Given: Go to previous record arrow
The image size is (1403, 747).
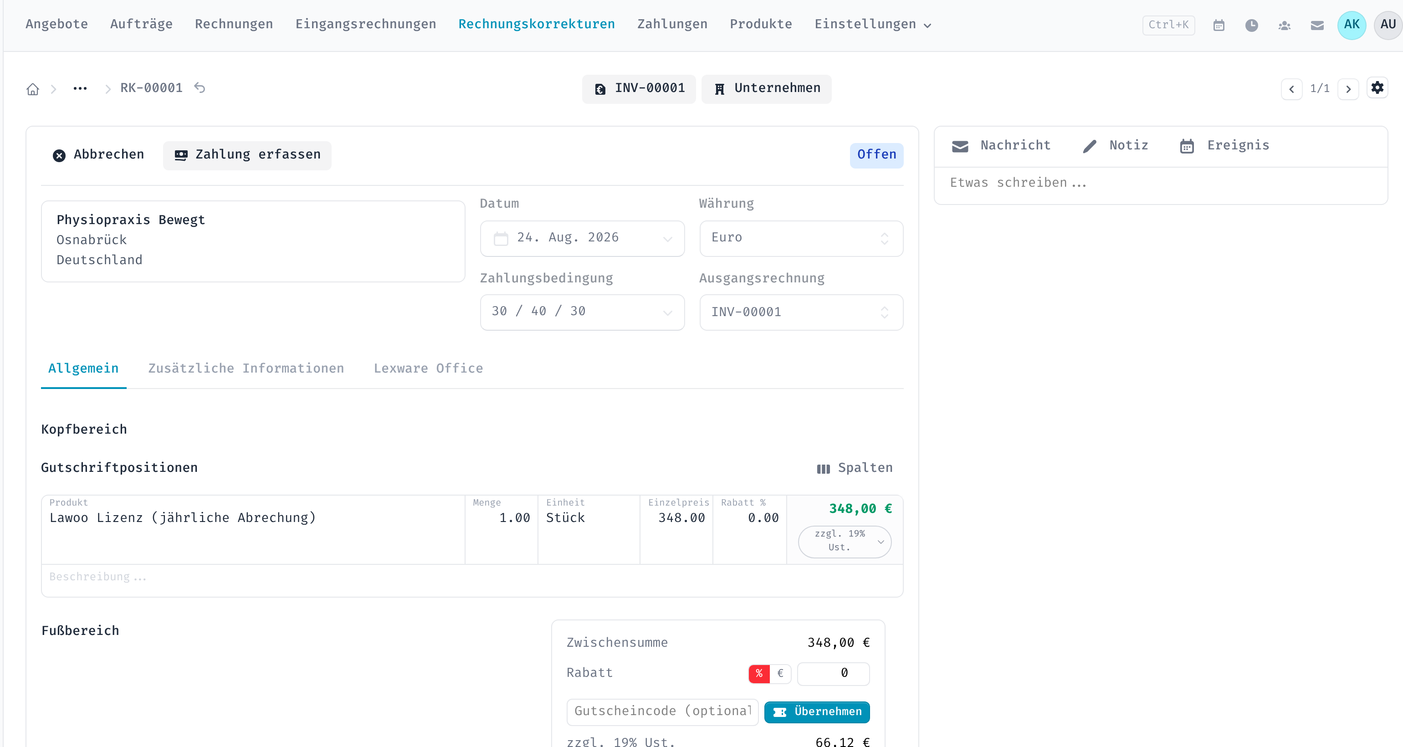Looking at the screenshot, I should pos(1291,89).
